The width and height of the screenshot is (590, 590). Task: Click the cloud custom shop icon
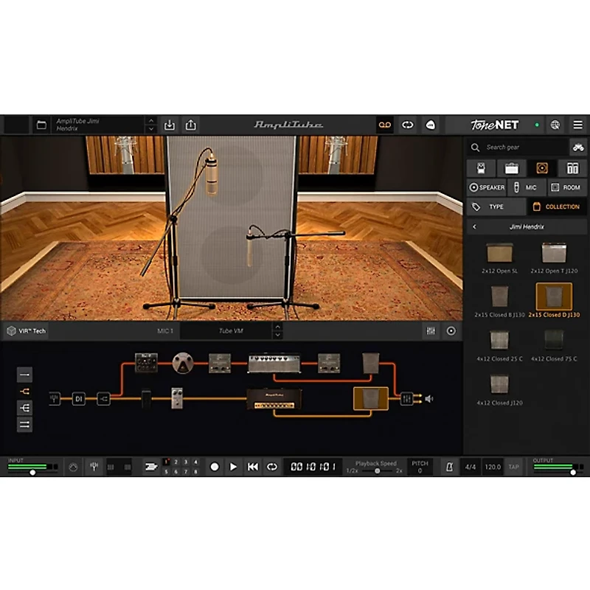coord(431,125)
